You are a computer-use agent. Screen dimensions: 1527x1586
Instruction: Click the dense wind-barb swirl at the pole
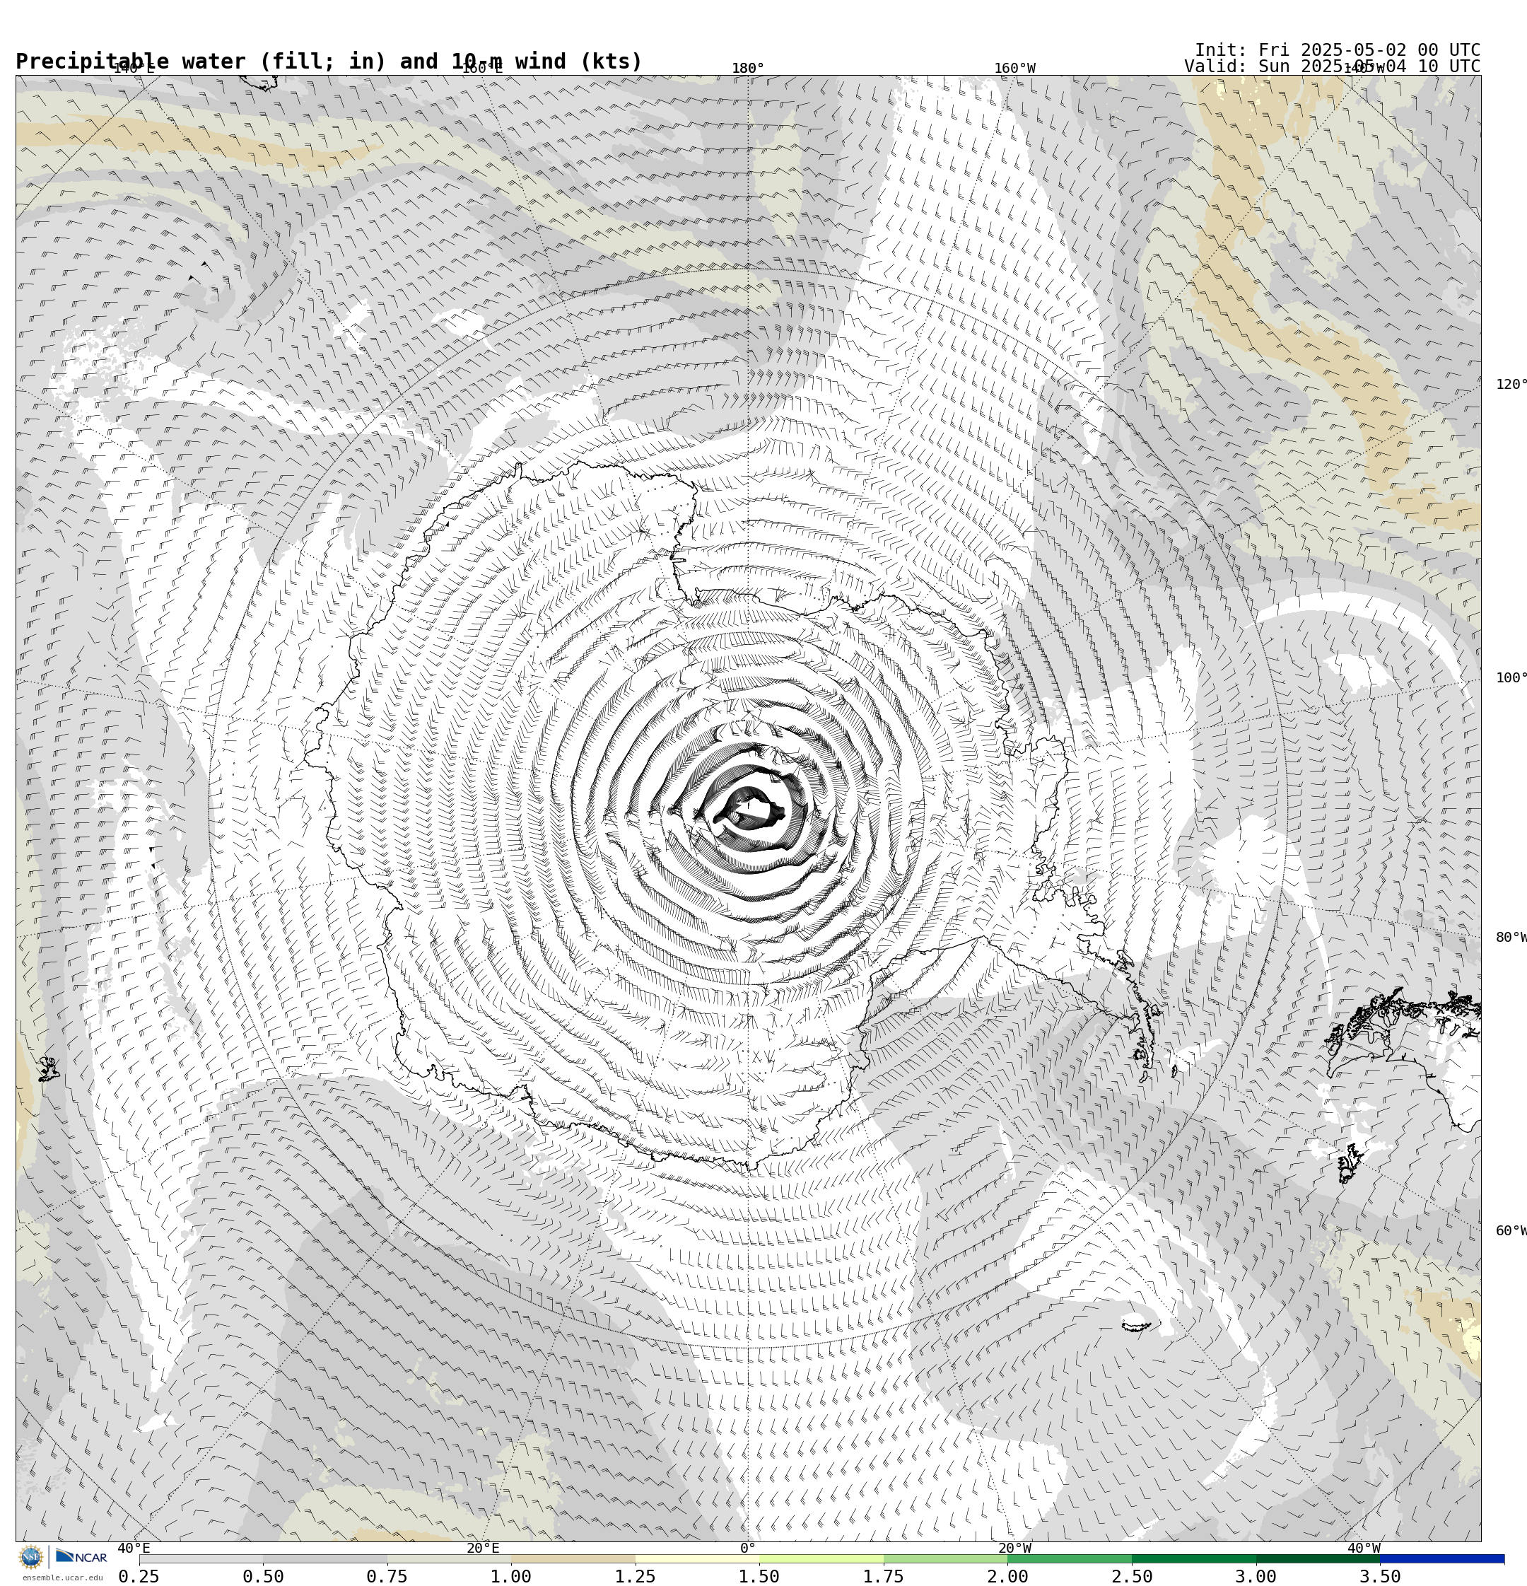tap(749, 809)
